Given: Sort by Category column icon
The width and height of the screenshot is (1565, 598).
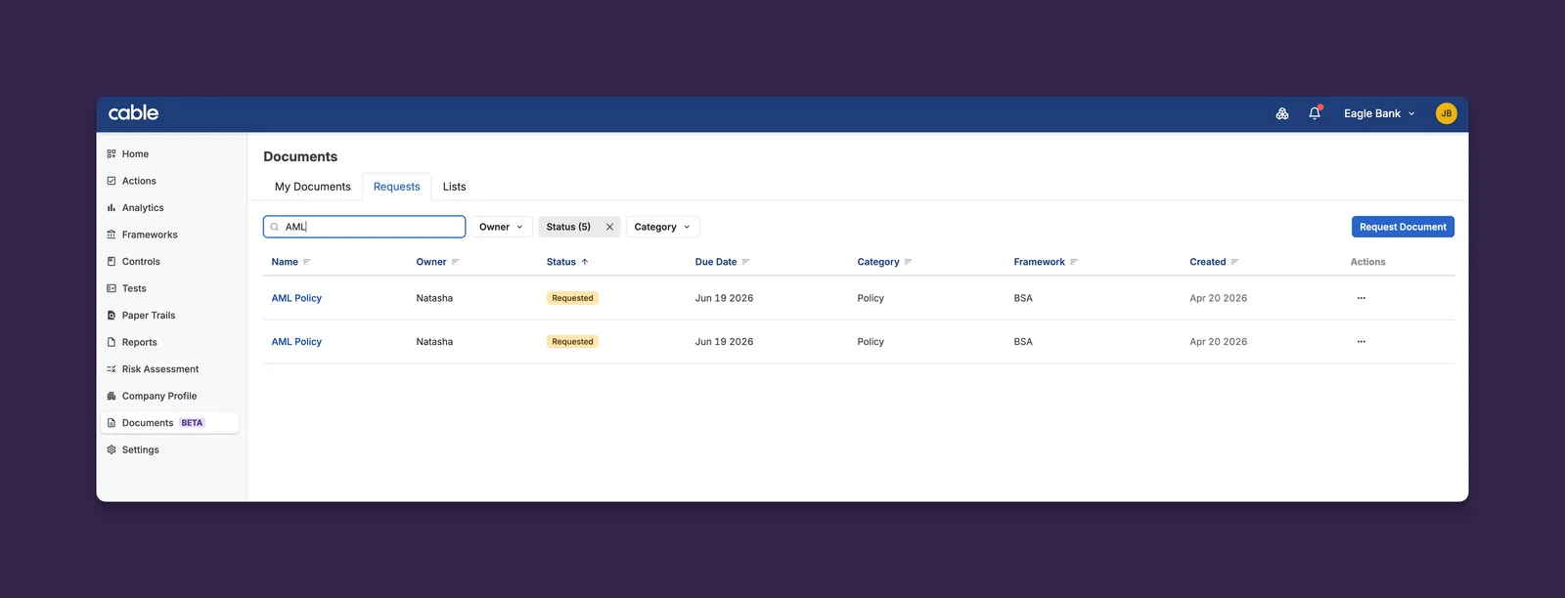Looking at the screenshot, I should point(908,262).
